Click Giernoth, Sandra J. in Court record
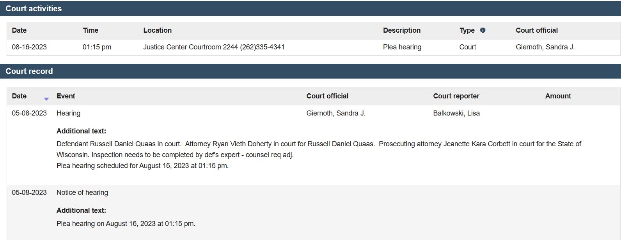Viewport: 621px width, 240px height. tap(336, 113)
